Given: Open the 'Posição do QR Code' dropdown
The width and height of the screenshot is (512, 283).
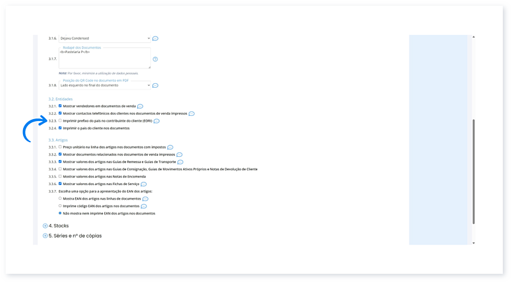Looking at the screenshot, I should [x=104, y=85].
